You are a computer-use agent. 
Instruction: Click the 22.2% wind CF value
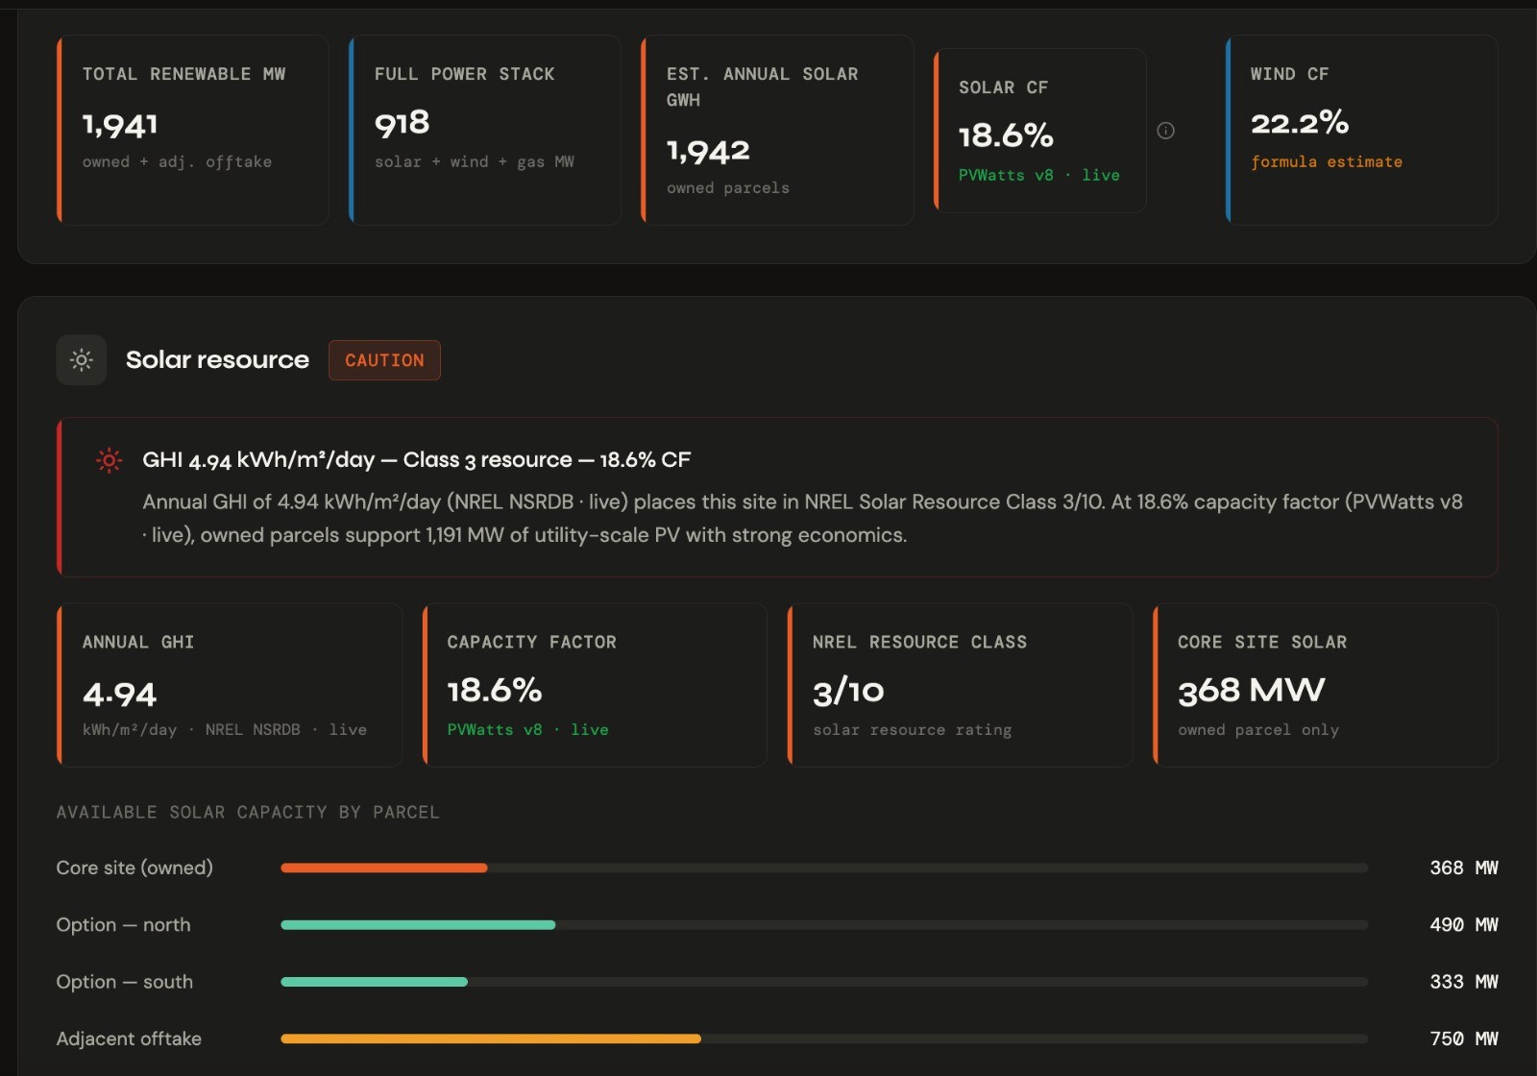[x=1300, y=122]
